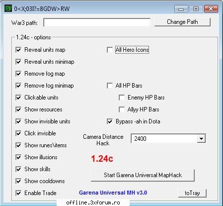Start Garena Universal MapHack
This screenshot has width=223, height=206.
(143, 175)
